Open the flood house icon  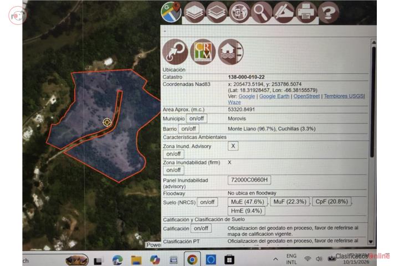pyautogui.click(x=231, y=52)
